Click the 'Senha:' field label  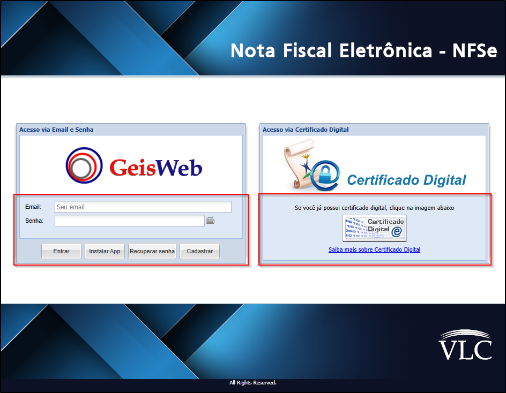coord(34,221)
